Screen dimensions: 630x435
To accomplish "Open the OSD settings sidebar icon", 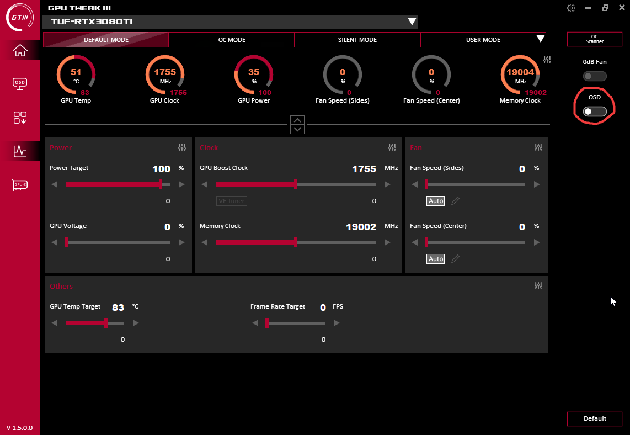I will [20, 83].
